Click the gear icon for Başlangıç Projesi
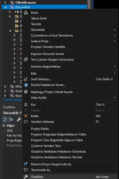This screenshot has height=179, width=119. pos(26,92)
